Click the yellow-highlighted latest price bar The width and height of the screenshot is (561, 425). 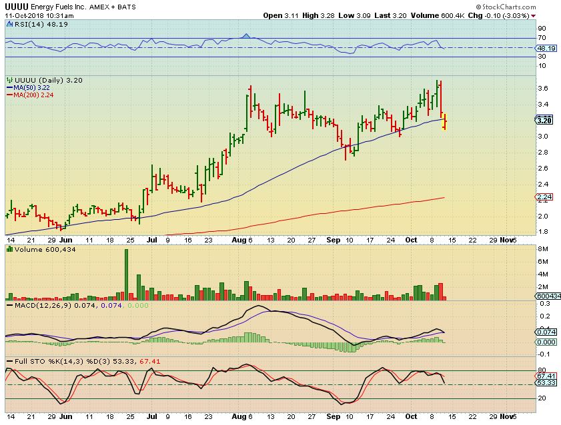(444, 122)
